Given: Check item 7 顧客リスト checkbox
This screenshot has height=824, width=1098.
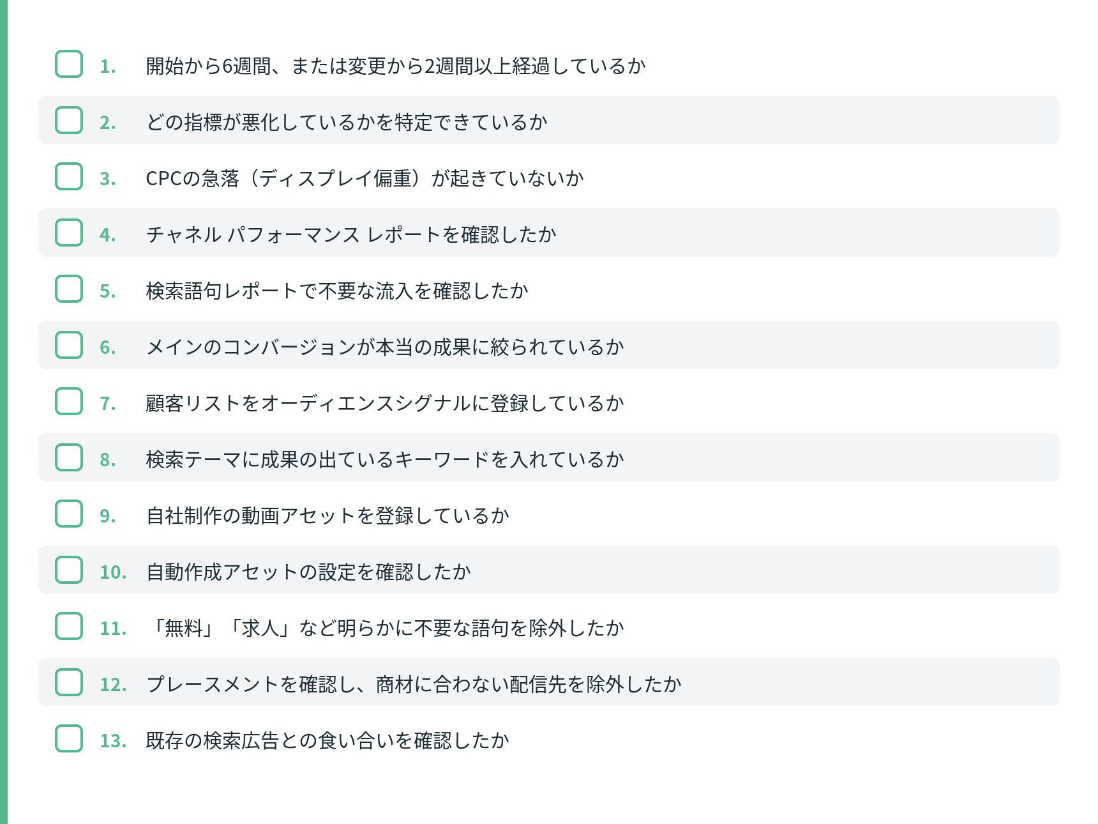Looking at the screenshot, I should click(x=69, y=401).
